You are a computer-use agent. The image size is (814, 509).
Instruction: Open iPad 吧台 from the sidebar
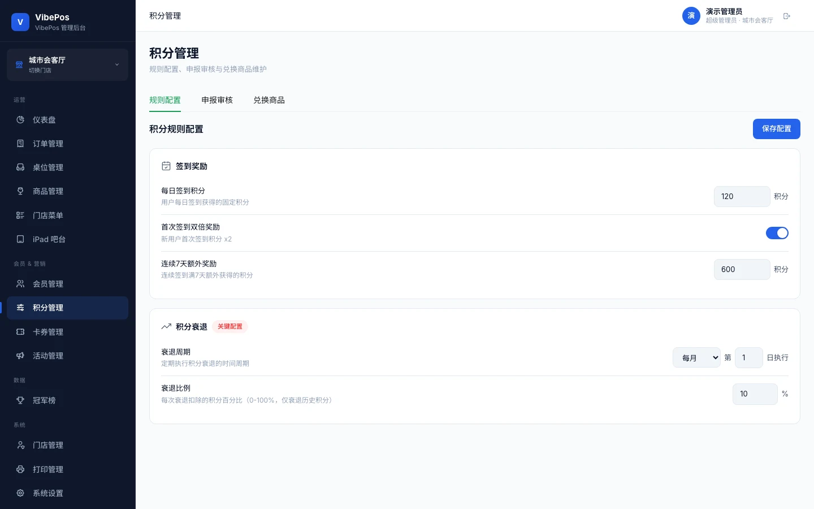coord(68,239)
